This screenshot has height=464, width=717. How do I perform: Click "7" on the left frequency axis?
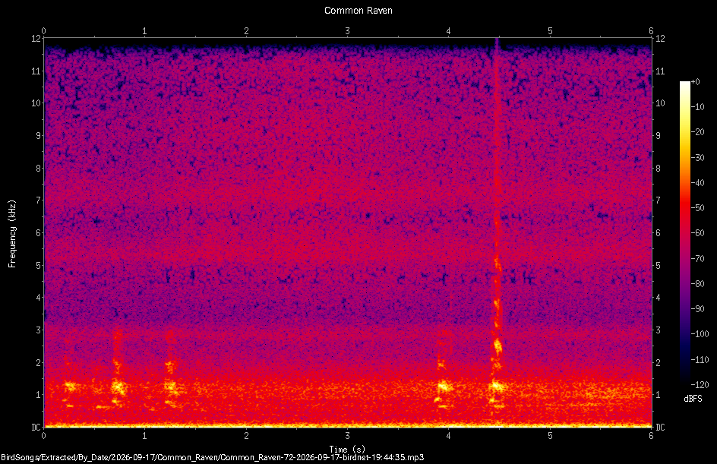tap(38, 200)
